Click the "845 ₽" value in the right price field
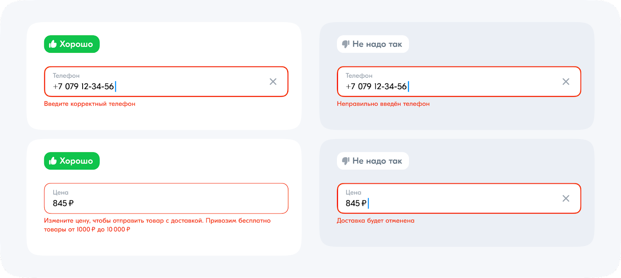Viewport: 621px width, 278px height. point(356,203)
